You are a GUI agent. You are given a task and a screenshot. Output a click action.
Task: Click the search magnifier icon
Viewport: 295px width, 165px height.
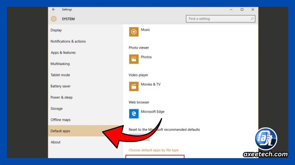point(252,19)
